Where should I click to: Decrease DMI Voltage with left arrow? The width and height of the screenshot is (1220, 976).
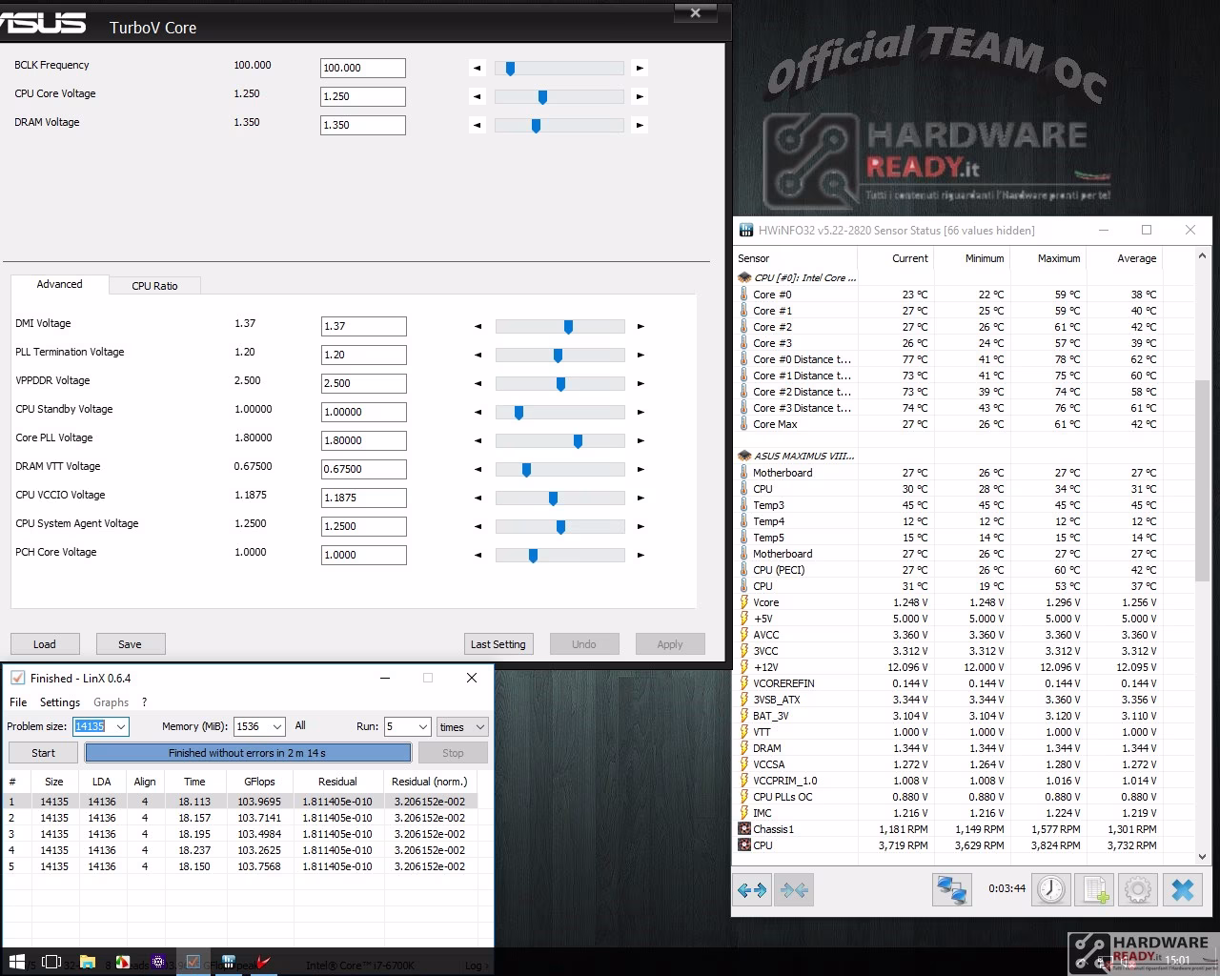point(478,326)
